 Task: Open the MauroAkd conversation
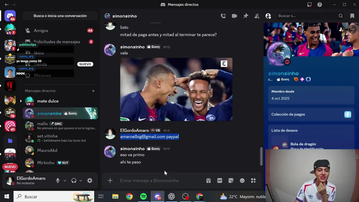click(x=60, y=150)
